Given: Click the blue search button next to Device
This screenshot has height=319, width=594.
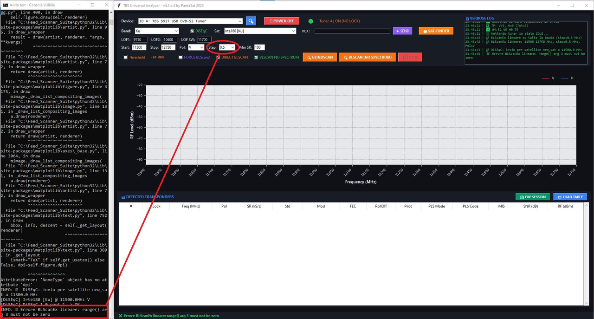Looking at the screenshot, I should pyautogui.click(x=251, y=21).
